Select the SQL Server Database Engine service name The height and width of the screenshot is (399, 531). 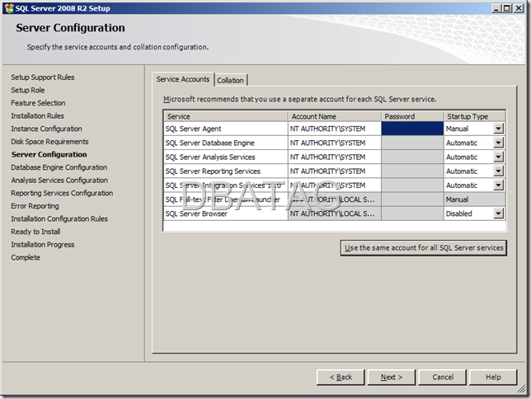click(209, 143)
